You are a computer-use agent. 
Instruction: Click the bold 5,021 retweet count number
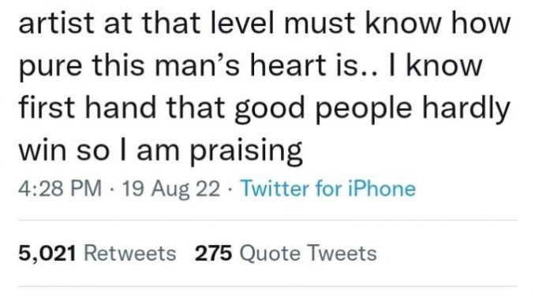tap(47, 254)
